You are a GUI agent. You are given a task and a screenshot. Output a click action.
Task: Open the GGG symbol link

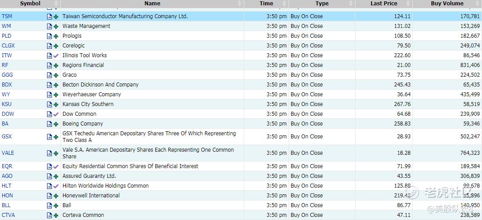[x=8, y=75]
